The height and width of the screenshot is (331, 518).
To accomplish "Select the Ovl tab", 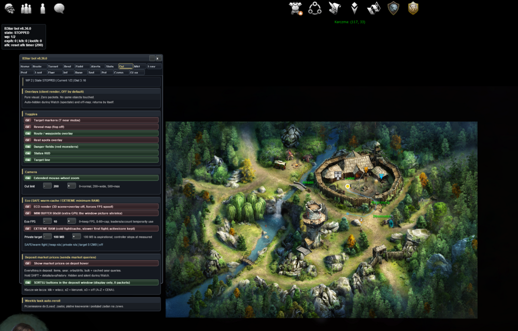I will [126, 66].
